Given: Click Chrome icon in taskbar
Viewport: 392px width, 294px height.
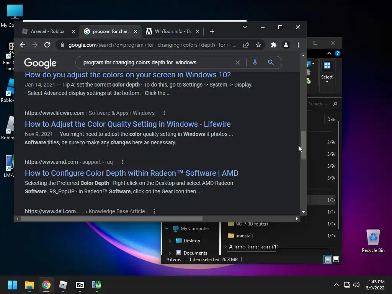Looking at the screenshot, I should click(46, 285).
